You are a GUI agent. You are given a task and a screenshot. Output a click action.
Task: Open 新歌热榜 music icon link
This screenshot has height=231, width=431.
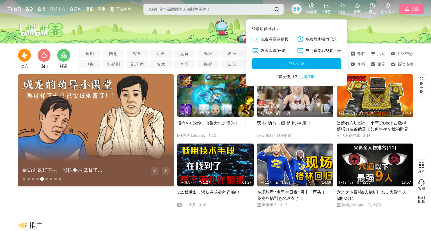pos(402,64)
